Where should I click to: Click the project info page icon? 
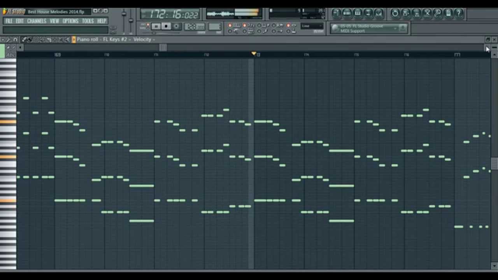pos(448,13)
